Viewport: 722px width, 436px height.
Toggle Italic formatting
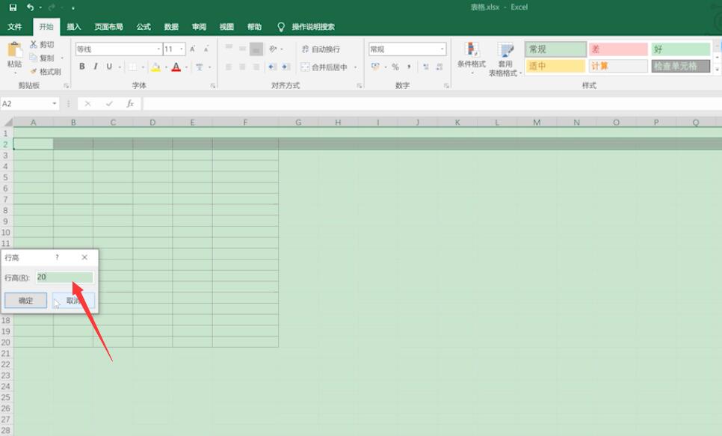pos(96,67)
